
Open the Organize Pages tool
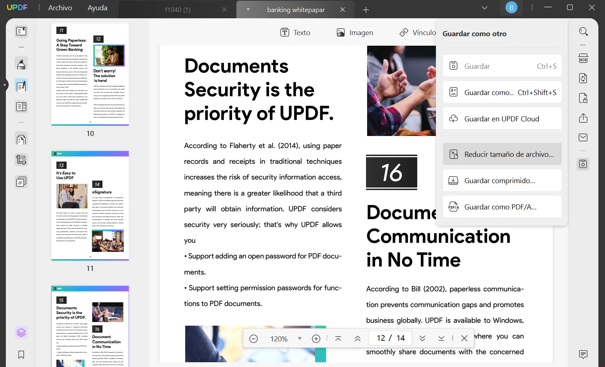tap(21, 139)
